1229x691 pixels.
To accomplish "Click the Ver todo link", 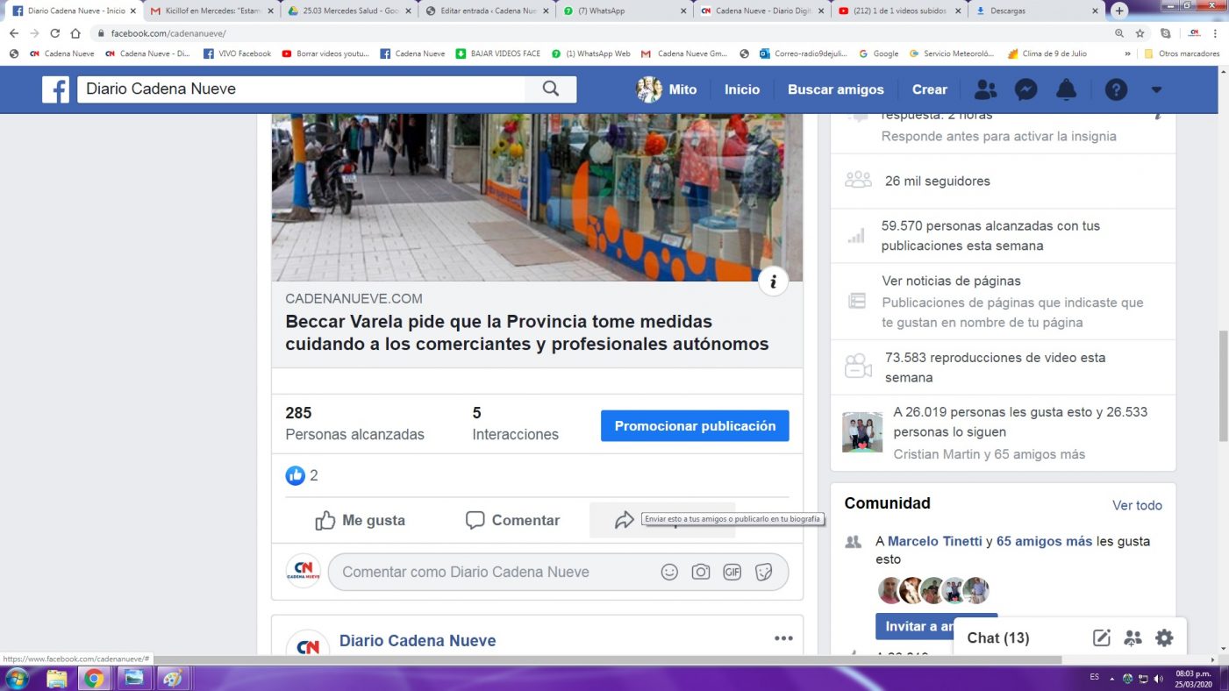I will [x=1137, y=505].
